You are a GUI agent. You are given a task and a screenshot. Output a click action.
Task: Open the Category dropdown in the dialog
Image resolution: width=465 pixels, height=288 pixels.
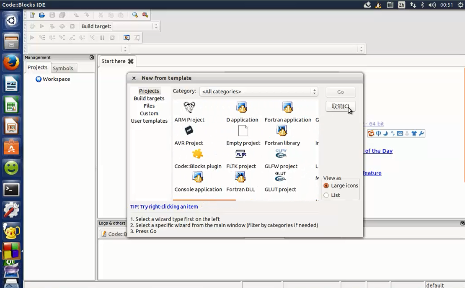click(258, 92)
